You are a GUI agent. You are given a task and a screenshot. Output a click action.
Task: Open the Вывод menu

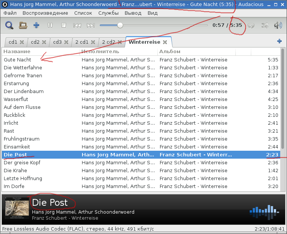coord(133,13)
